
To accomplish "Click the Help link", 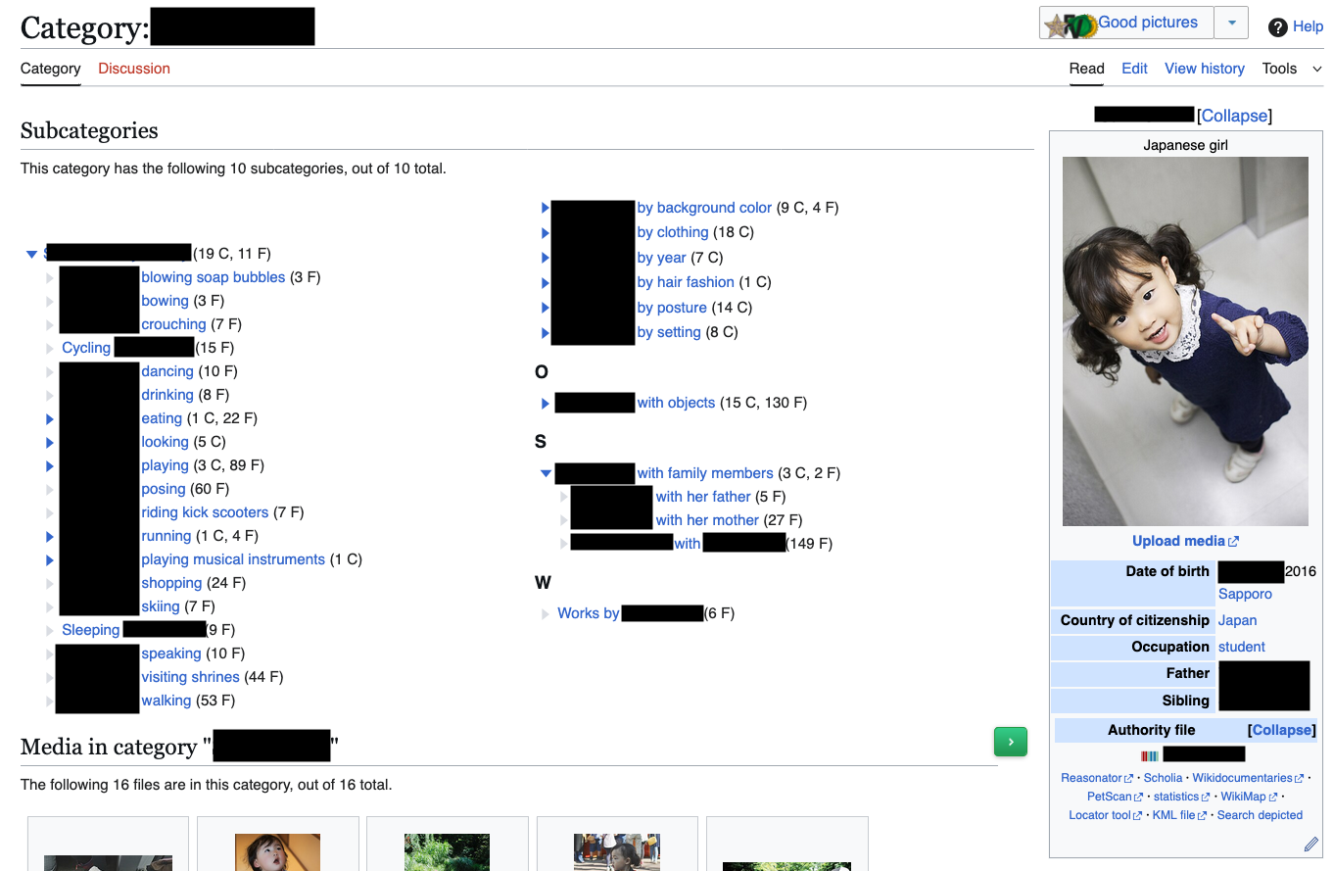I will (1308, 27).
